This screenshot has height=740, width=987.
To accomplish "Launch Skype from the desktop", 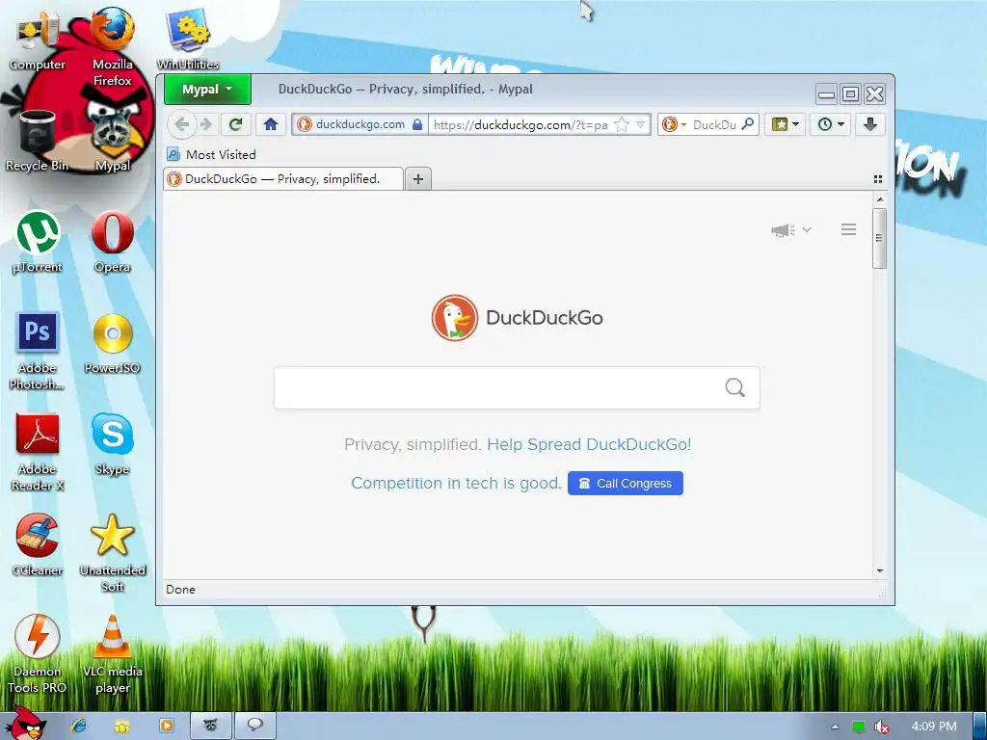I will click(x=112, y=444).
